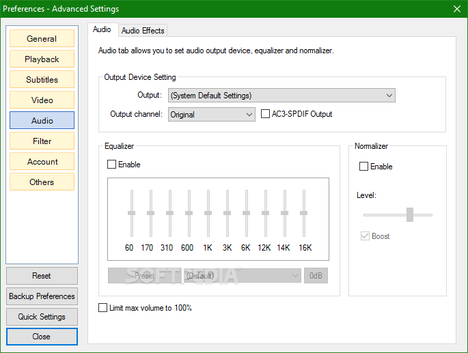Viewport: 468px width, 353px height.
Task: Click the 14K equalizer slider handle
Action: (284, 213)
